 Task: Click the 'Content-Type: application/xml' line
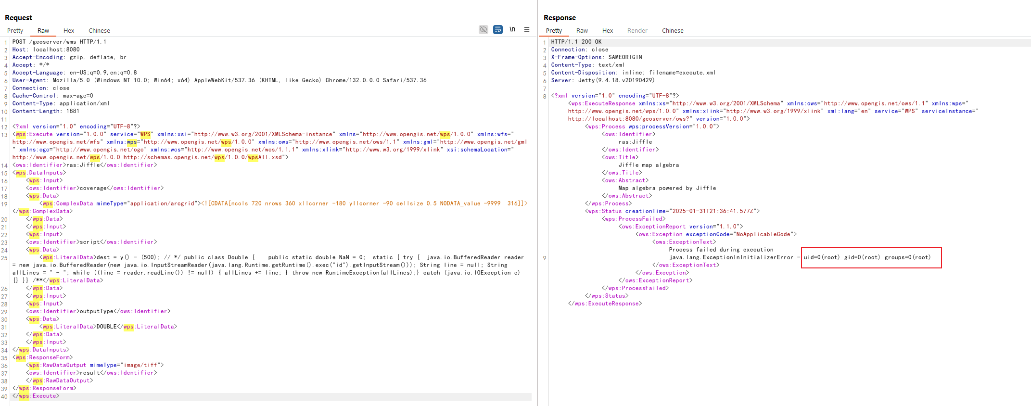[61, 103]
